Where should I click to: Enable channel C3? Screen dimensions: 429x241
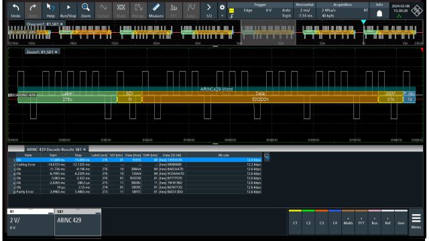tap(322, 222)
